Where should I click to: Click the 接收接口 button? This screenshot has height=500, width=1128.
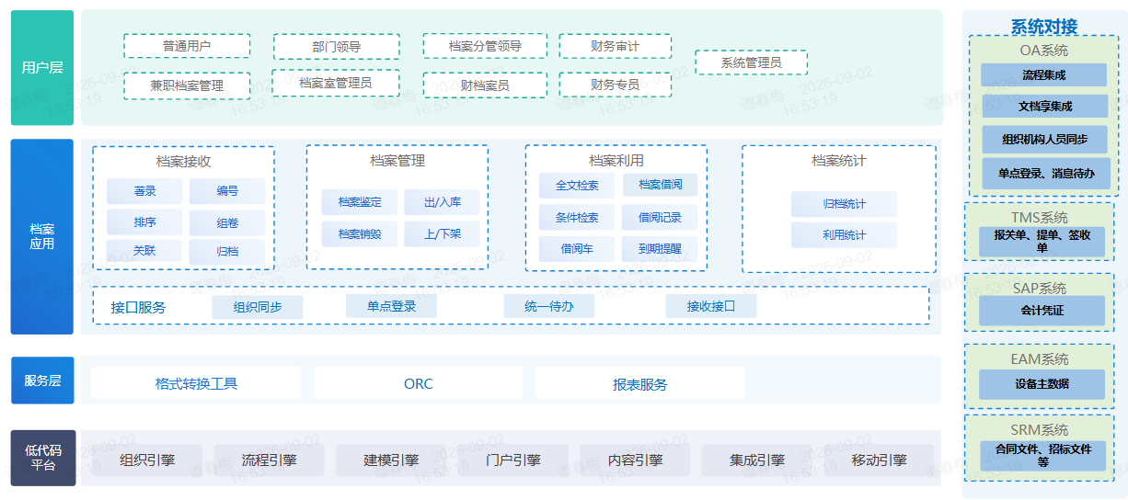point(711,306)
